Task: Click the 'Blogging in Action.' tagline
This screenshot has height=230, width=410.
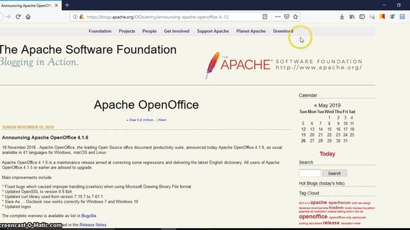Action: coord(39,62)
